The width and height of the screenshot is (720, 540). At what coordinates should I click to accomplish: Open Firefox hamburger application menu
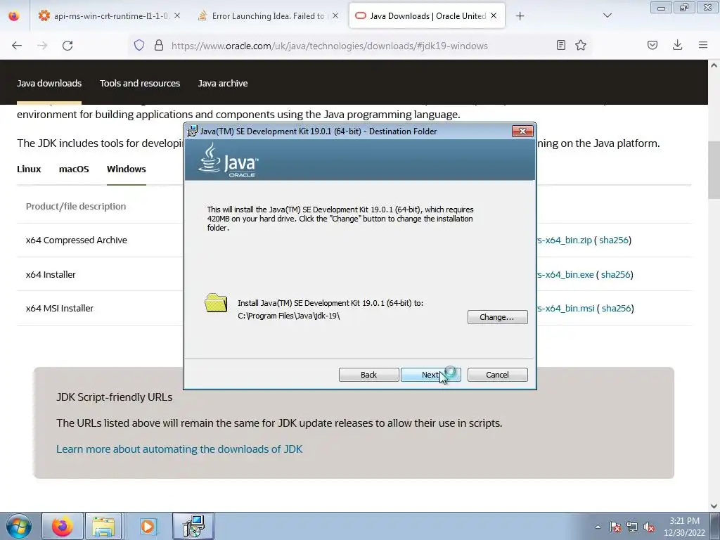pos(703,45)
